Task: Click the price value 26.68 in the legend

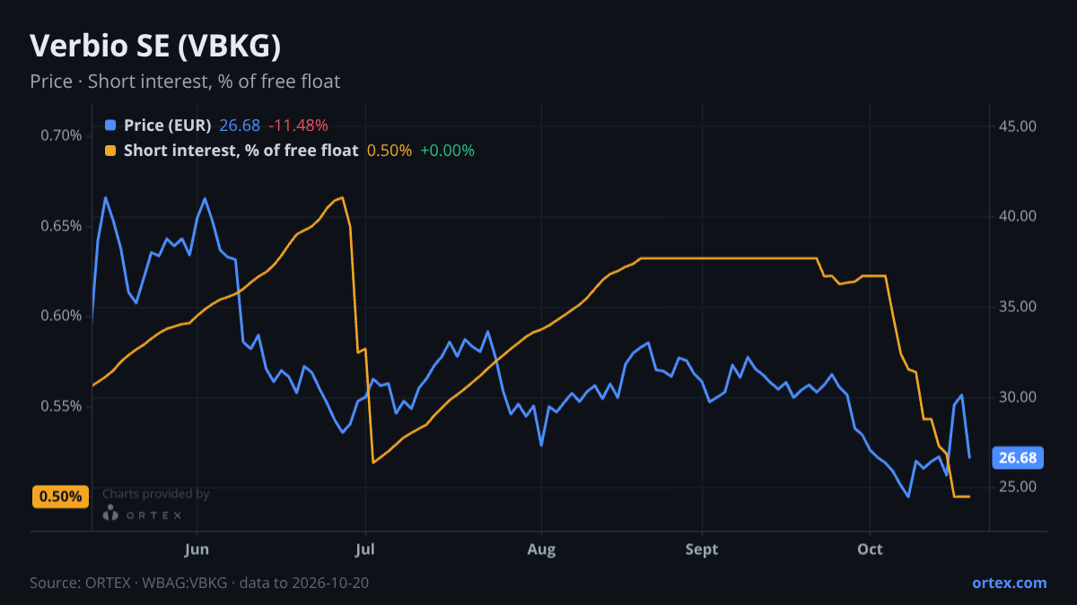Action: pyautogui.click(x=238, y=125)
